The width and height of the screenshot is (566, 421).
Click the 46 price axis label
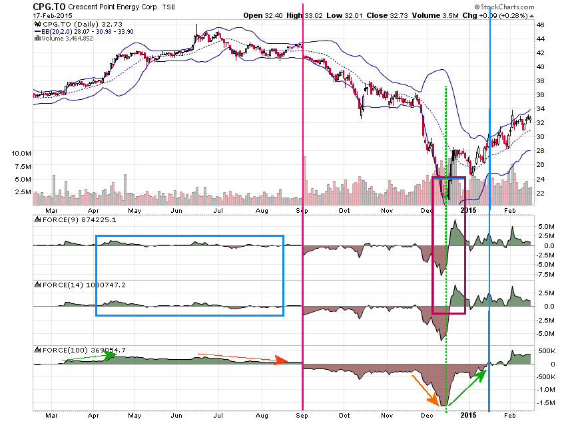541,25
